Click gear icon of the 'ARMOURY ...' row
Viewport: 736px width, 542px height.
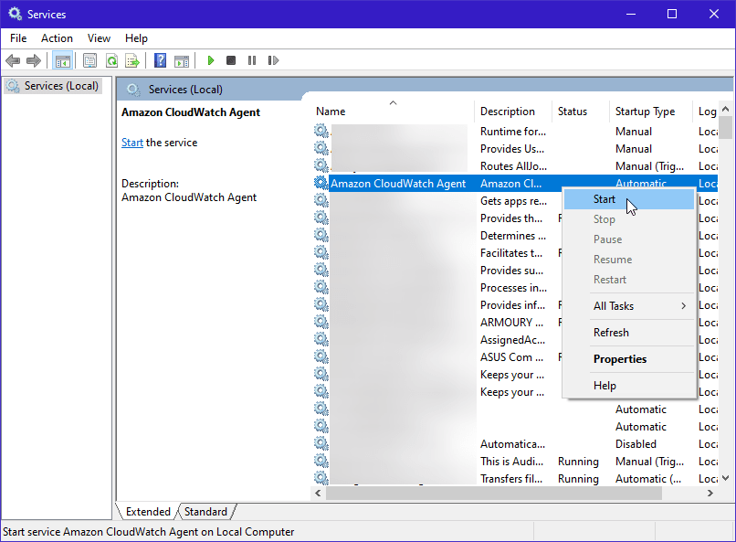321,323
